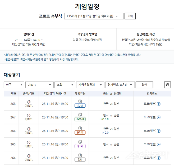Print the game schedule with the printer icon
This screenshot has width=174, height=165.
[167, 85]
